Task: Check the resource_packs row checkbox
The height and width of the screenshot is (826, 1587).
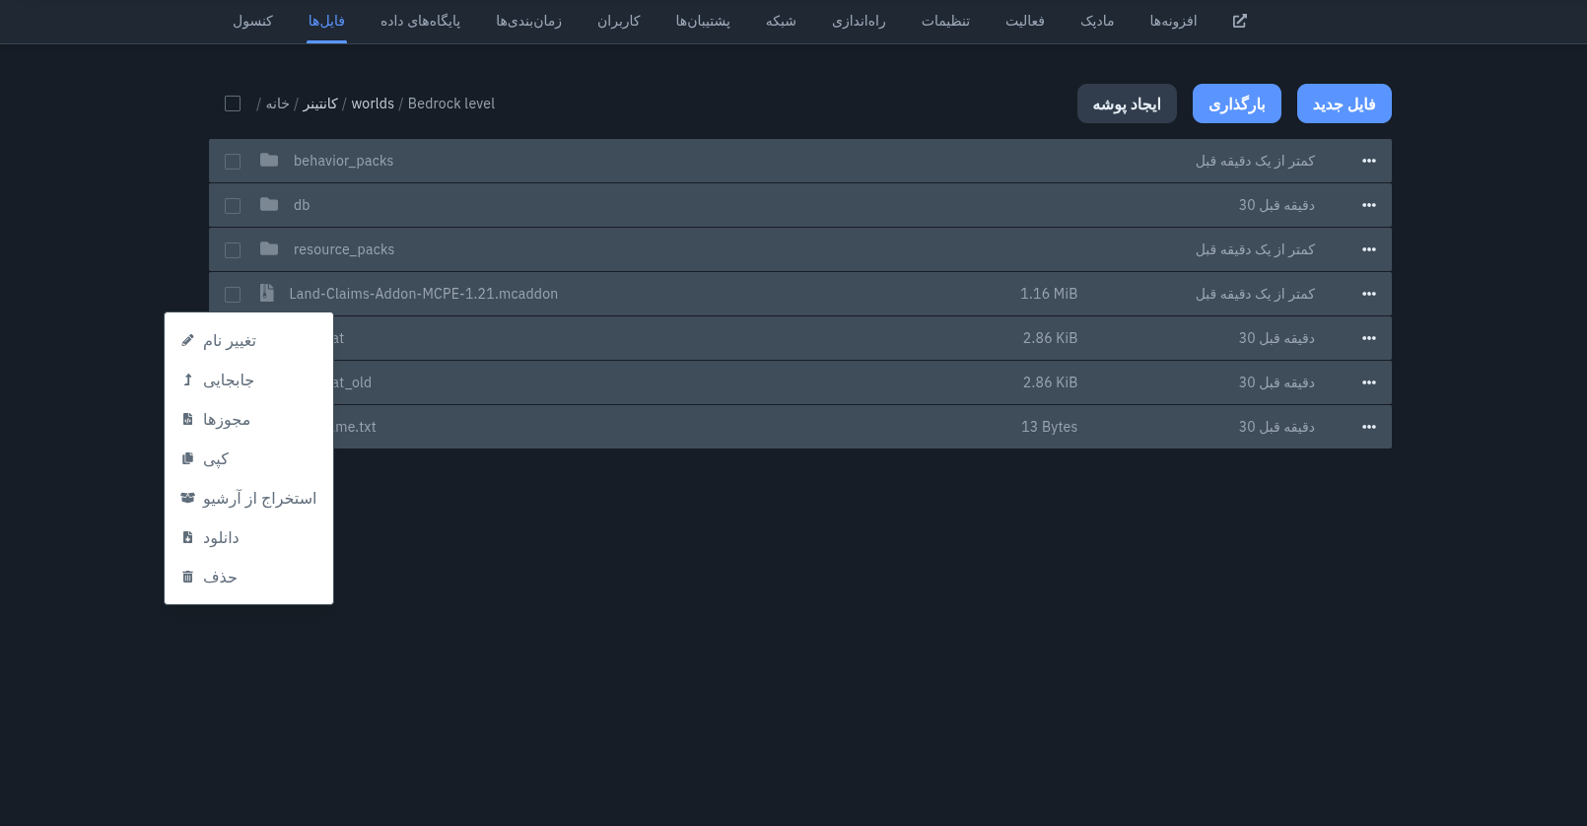Action: coord(233,250)
